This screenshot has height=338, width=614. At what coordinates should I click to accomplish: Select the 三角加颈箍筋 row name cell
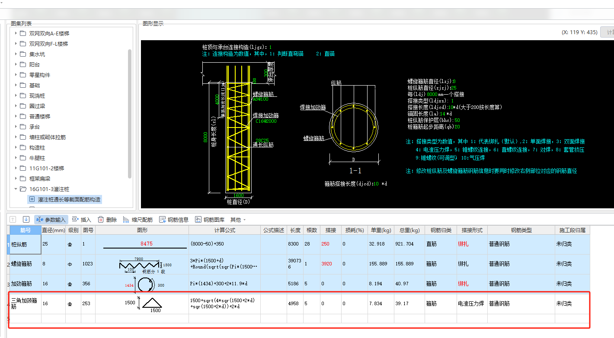click(x=26, y=303)
